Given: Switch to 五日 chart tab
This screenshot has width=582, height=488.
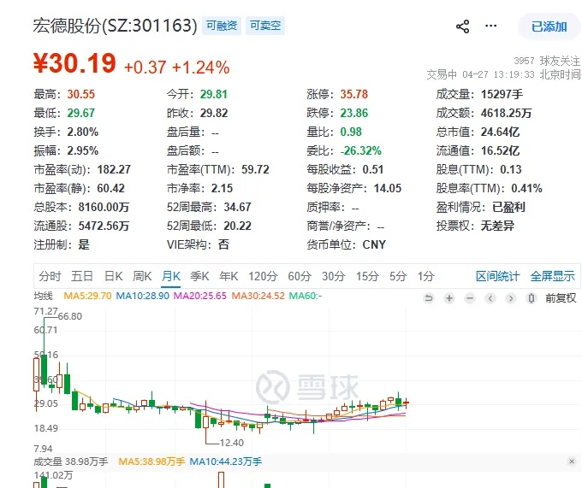Looking at the screenshot, I should pos(82,276).
